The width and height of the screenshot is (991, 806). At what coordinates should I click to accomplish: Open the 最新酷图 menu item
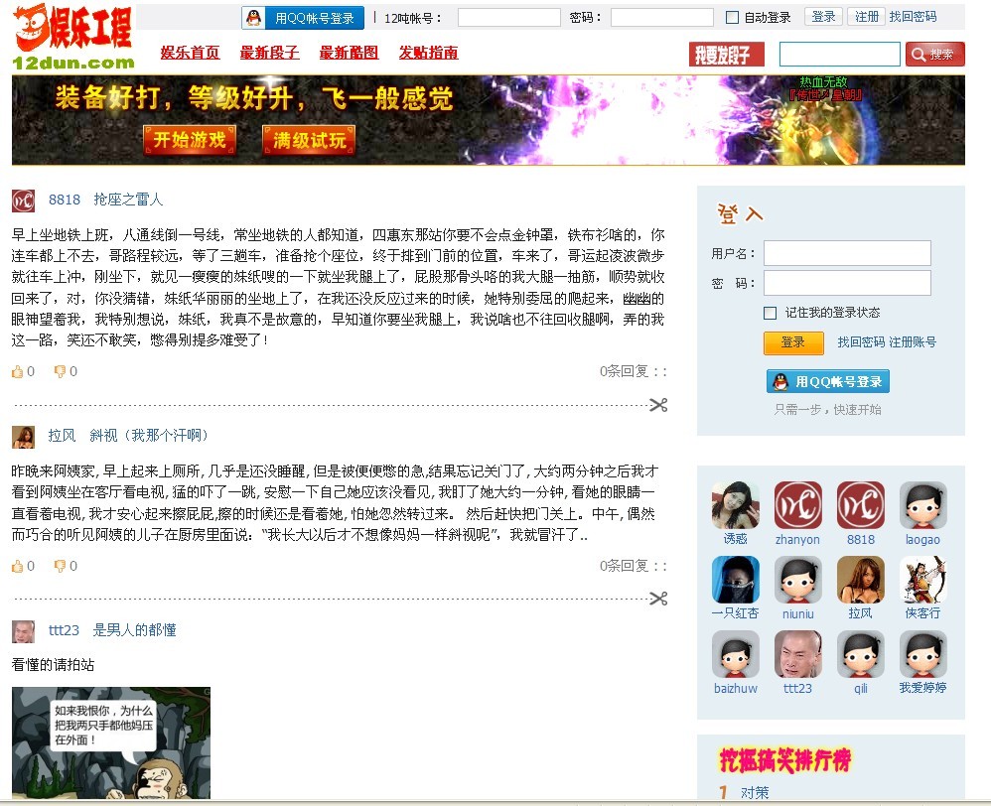[x=349, y=53]
